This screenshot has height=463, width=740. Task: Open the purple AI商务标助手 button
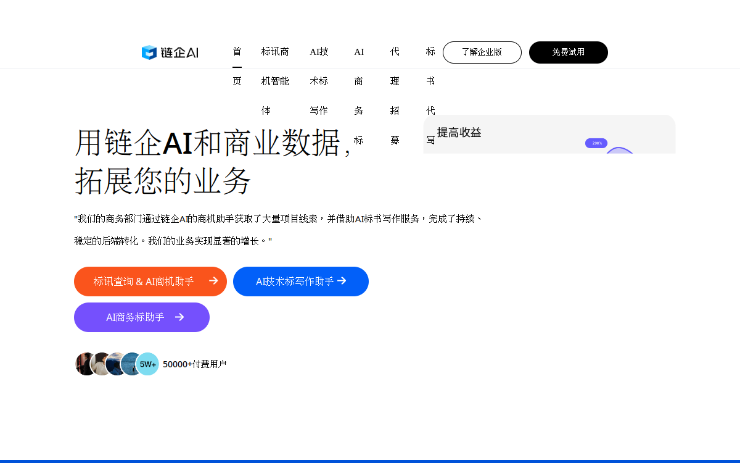pos(142,317)
